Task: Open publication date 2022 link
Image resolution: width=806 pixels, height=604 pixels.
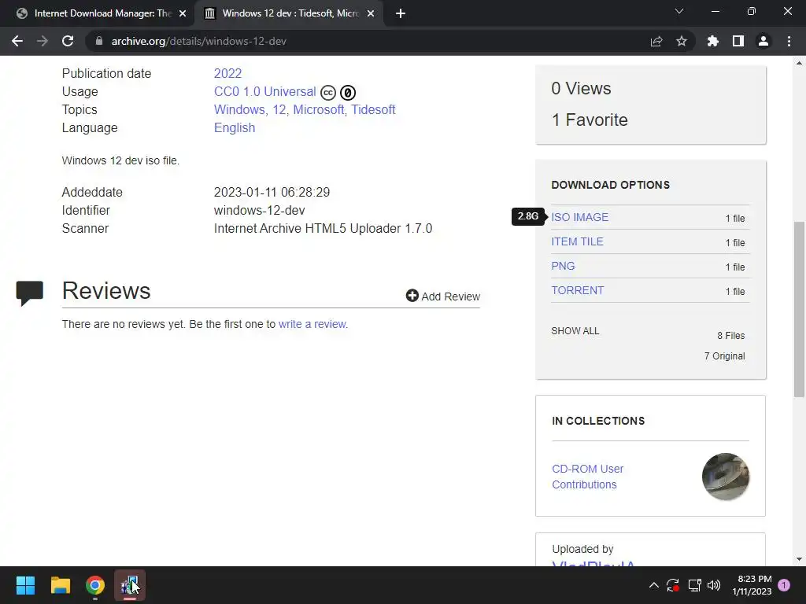Action: (227, 73)
